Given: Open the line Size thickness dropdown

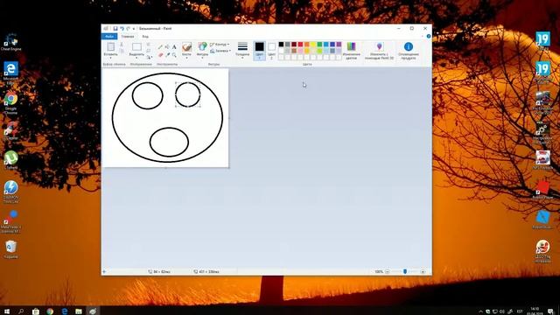Looking at the screenshot, I should tap(242, 50).
